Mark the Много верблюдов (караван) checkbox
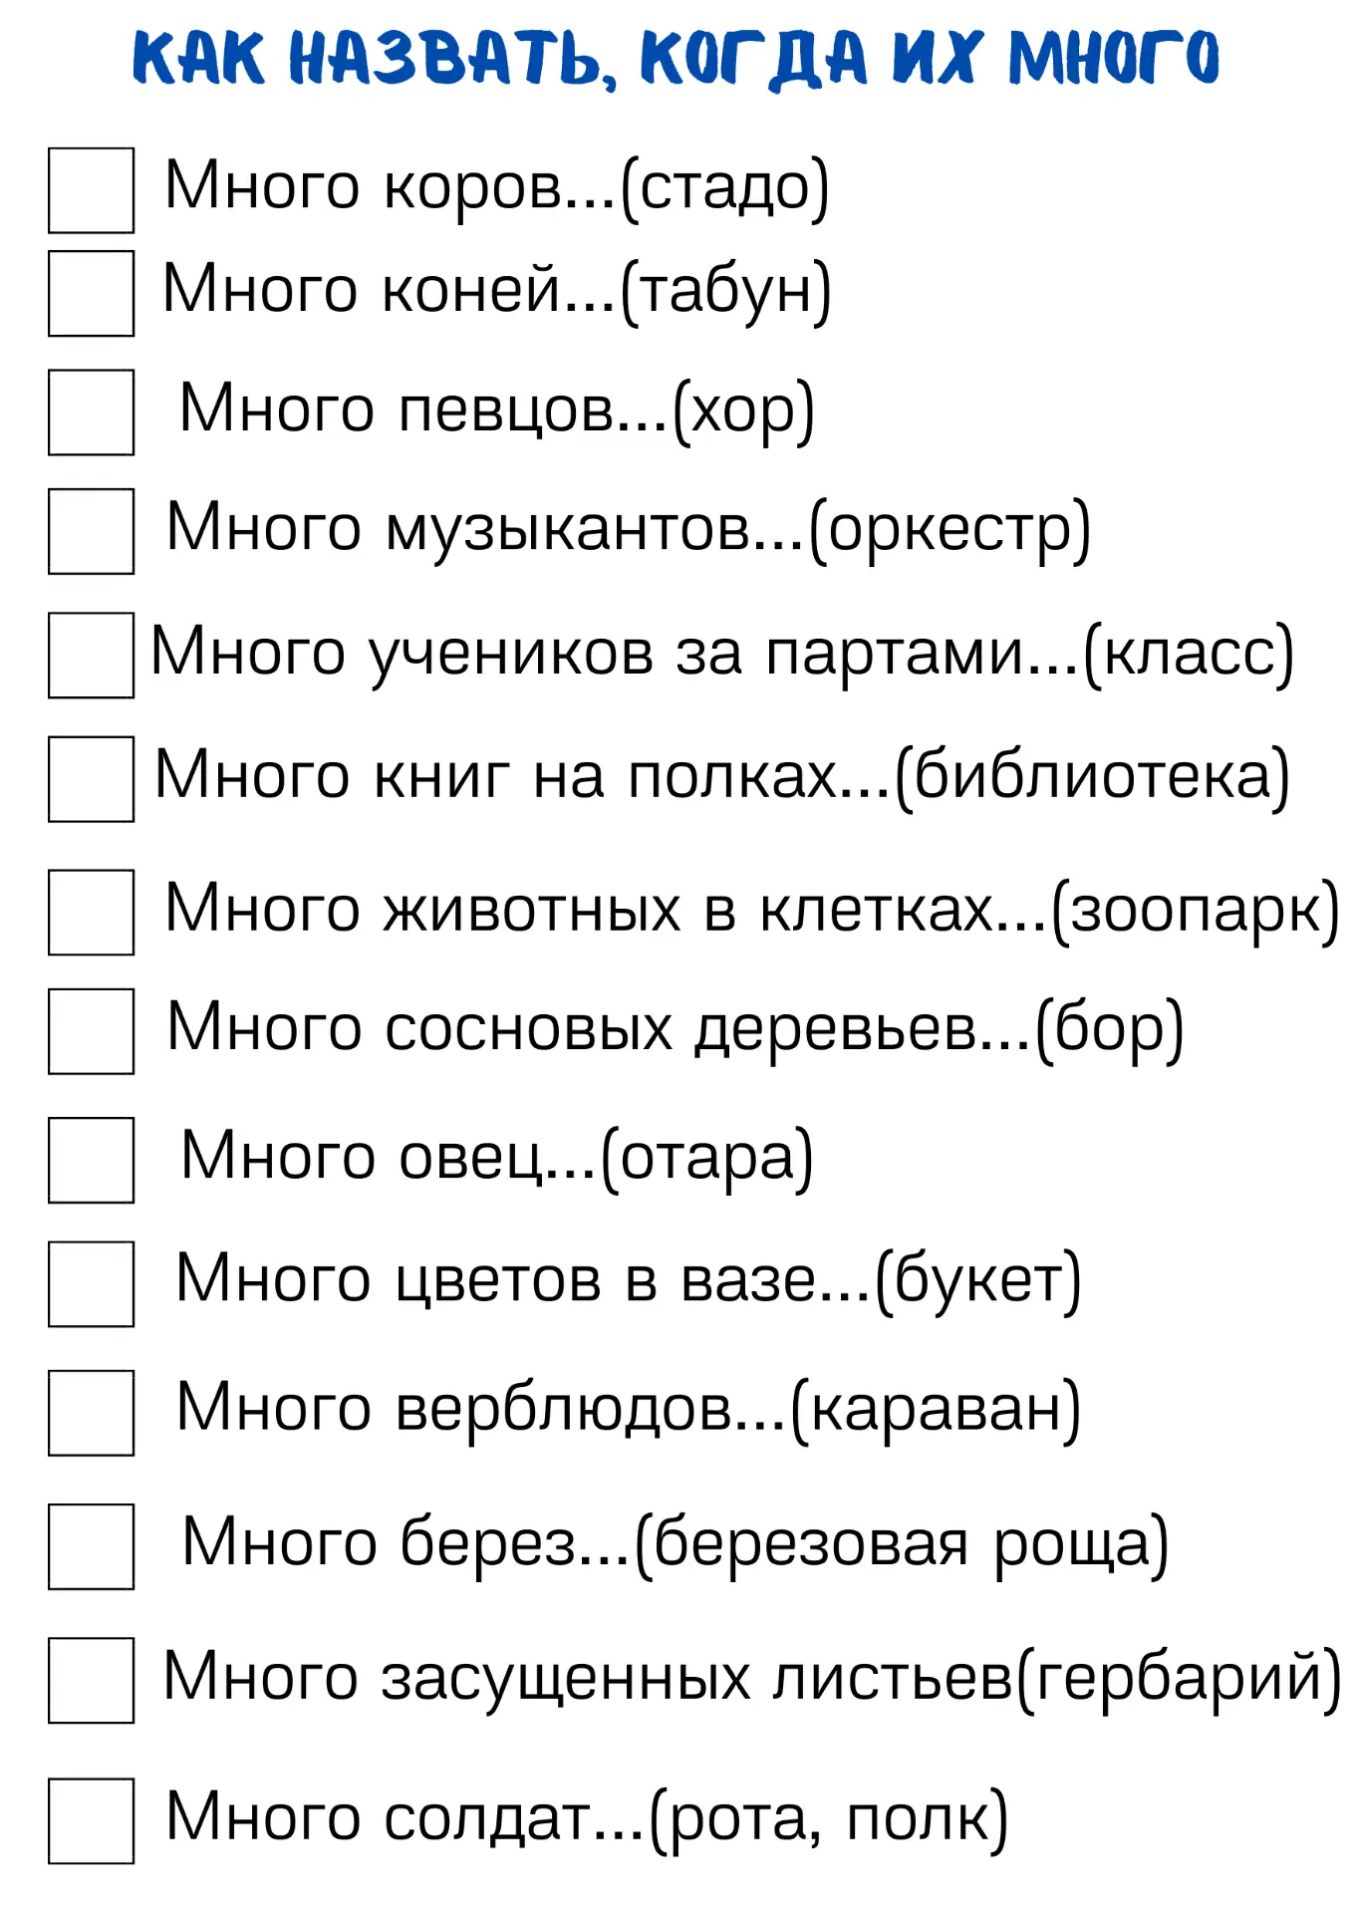 91,1413
